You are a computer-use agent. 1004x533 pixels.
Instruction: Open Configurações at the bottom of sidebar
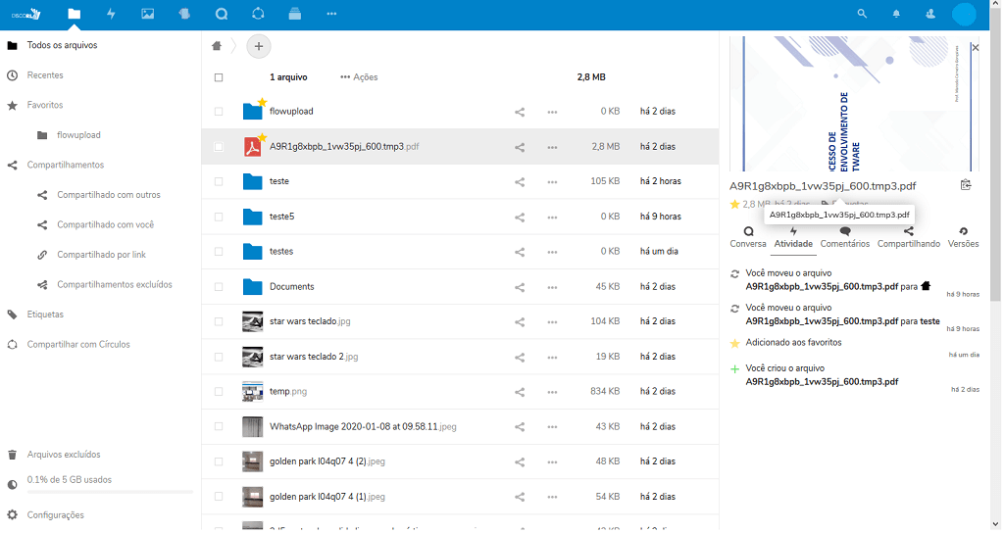55,515
